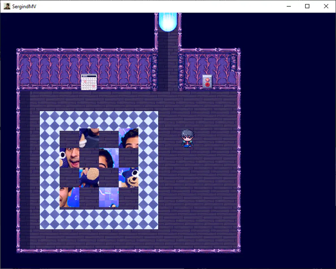Select top-right puzzle tile showing man's hair
This screenshot has width=336, height=269.
click(129, 138)
